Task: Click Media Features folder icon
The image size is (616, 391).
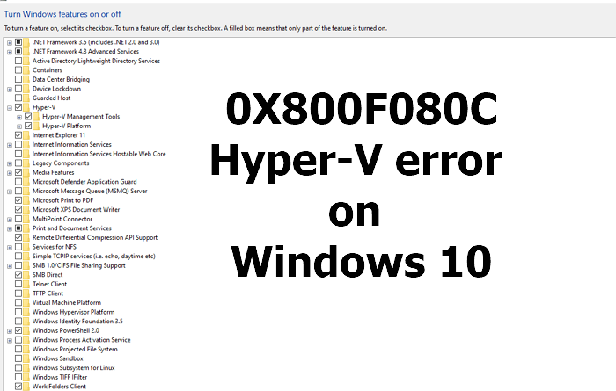Action: [26, 172]
